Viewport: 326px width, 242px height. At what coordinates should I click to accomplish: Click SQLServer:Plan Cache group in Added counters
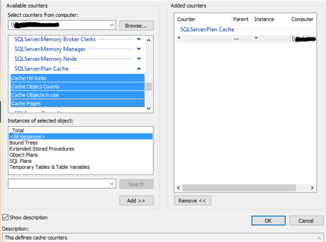(x=207, y=29)
